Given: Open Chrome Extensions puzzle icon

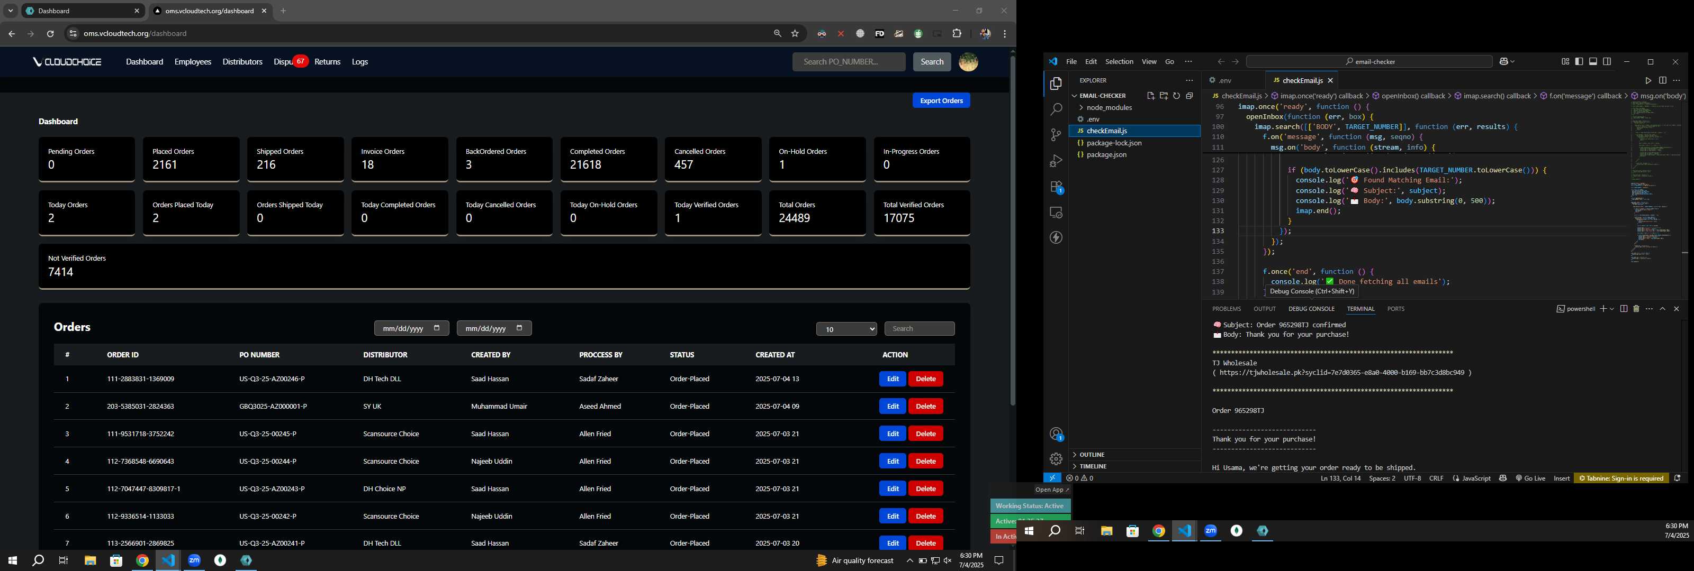Looking at the screenshot, I should tap(957, 33).
